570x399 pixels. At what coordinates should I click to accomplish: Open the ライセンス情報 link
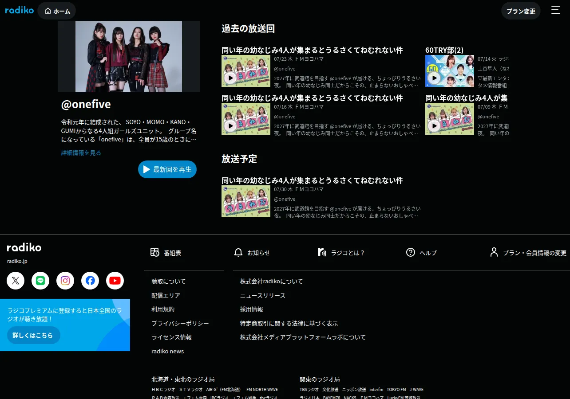(171, 337)
